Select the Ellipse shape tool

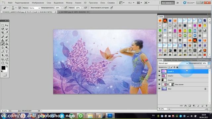(7, 55)
